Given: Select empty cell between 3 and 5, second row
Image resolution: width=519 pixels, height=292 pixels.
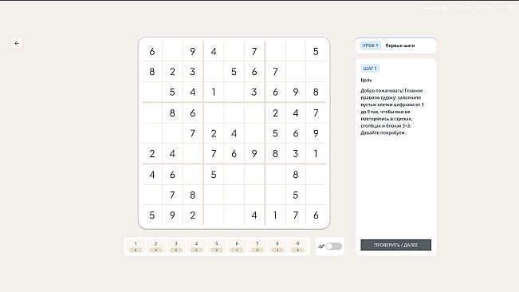Looking at the screenshot, I should 214,72.
